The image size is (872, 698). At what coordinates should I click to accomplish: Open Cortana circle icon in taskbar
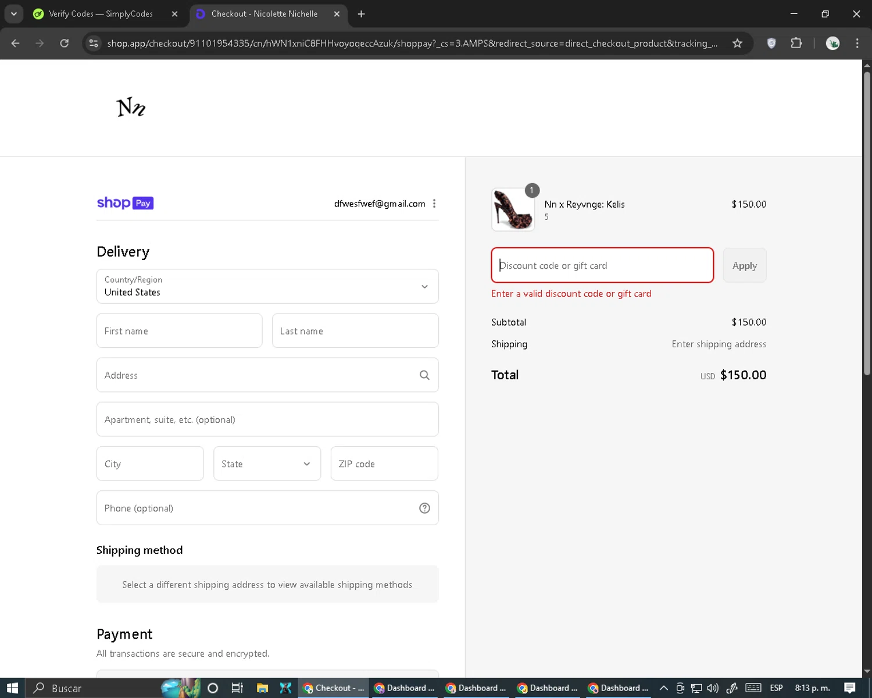pyautogui.click(x=213, y=688)
